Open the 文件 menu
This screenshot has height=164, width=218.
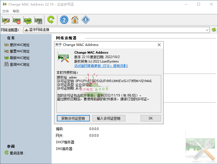click(x=6, y=11)
